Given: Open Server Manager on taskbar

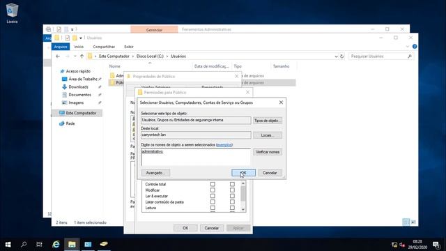Looking at the screenshot, I should (88, 244).
